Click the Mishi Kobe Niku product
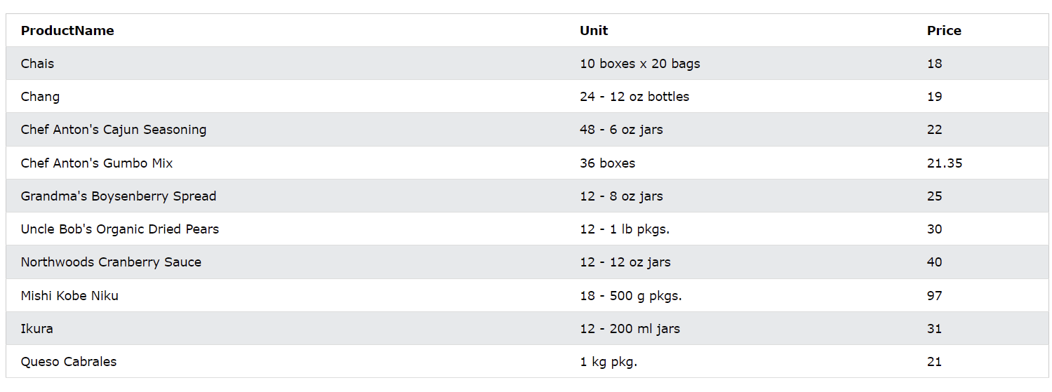Image resolution: width=1052 pixels, height=392 pixels. 69,296
